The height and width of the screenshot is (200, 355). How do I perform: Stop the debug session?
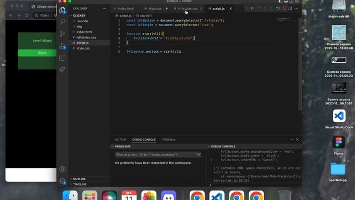[284, 8]
